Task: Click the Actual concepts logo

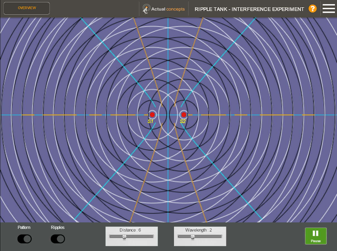Action: [164, 9]
